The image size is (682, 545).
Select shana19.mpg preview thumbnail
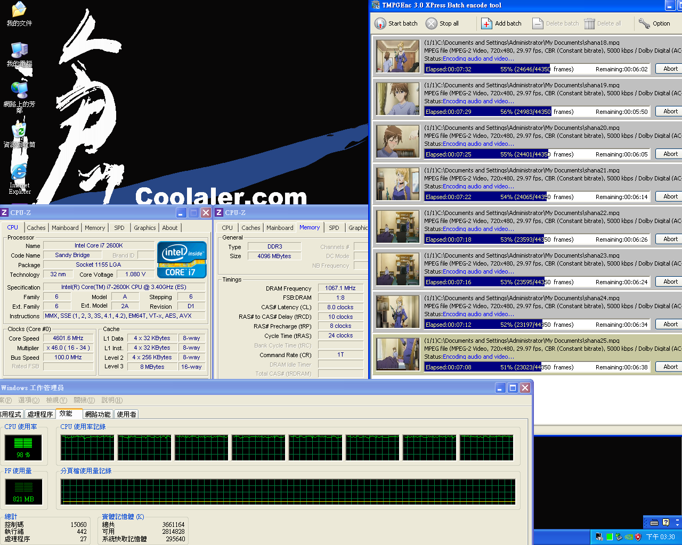(398, 98)
